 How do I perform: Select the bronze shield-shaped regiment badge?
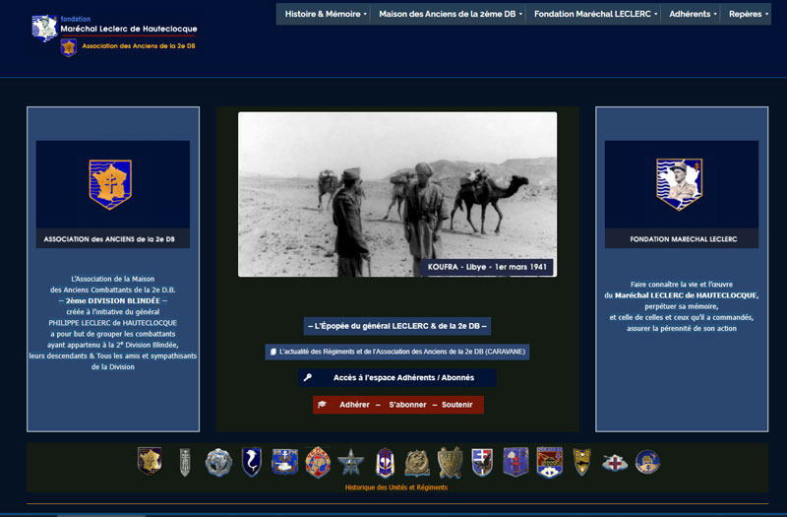point(450,462)
